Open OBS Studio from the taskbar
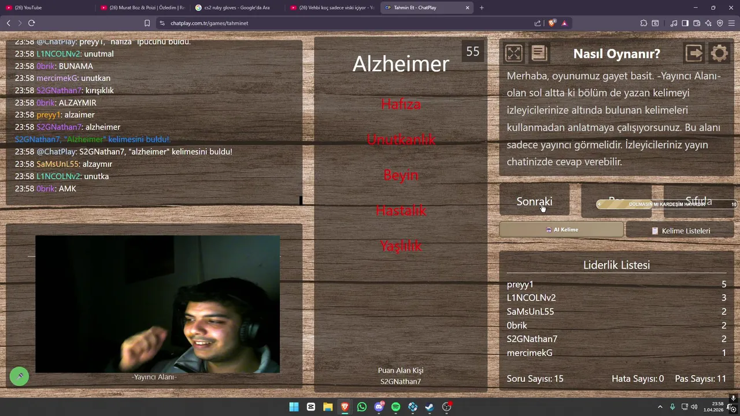 [x=446, y=407]
